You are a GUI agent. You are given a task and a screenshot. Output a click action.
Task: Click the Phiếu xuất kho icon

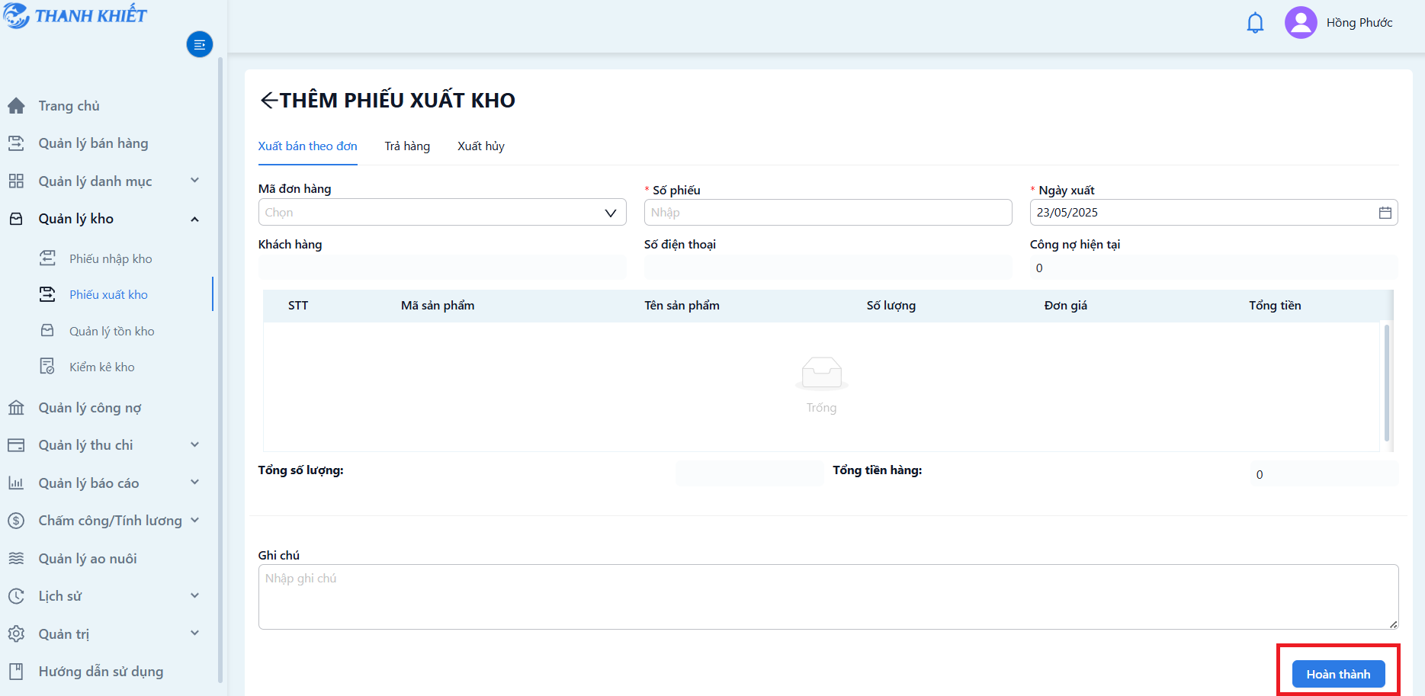click(47, 294)
